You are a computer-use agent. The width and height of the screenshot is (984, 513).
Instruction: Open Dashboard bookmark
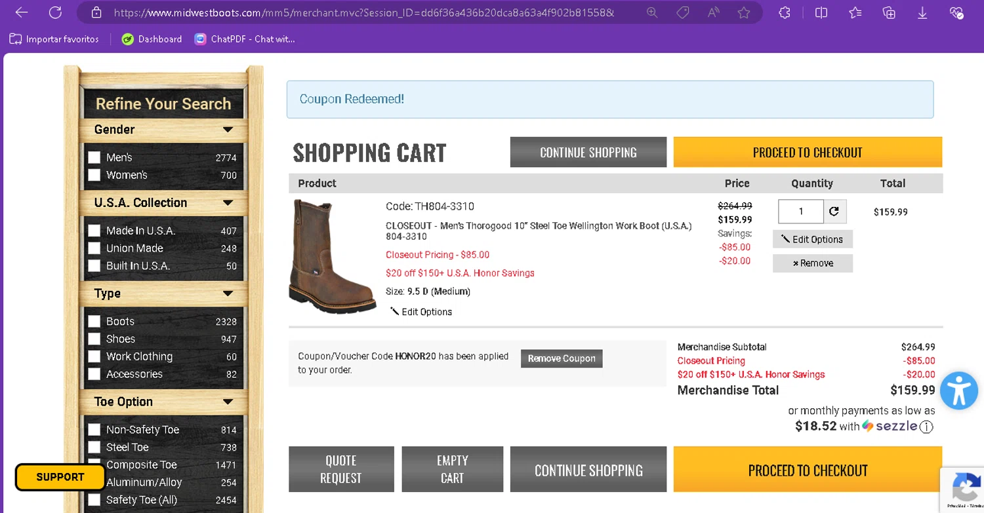click(x=152, y=39)
